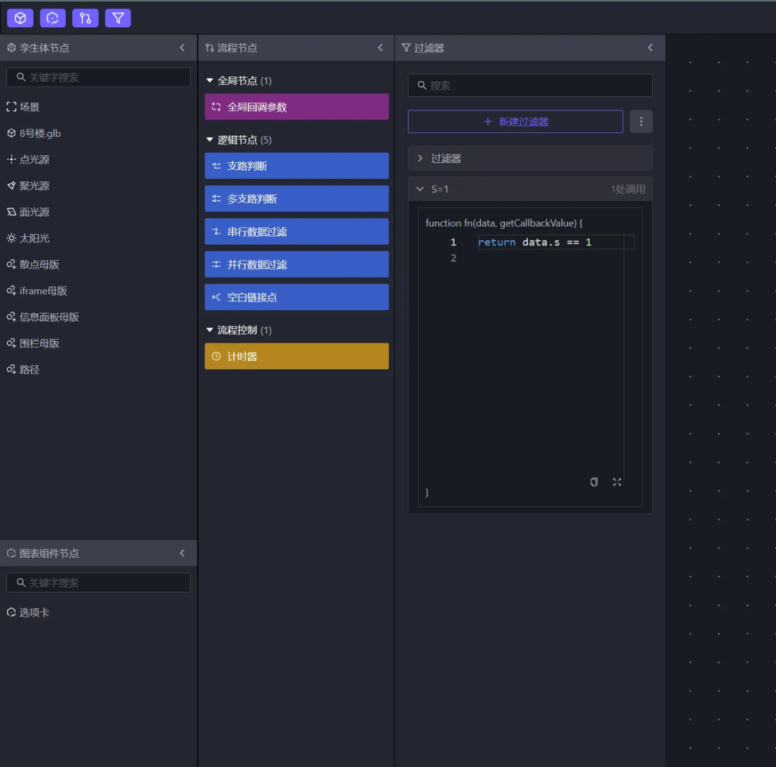The image size is (776, 767).
Task: Click the 并行数据过滤 logic node
Action: pyautogui.click(x=297, y=264)
